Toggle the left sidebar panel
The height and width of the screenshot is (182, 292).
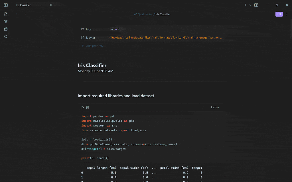(6, 5)
